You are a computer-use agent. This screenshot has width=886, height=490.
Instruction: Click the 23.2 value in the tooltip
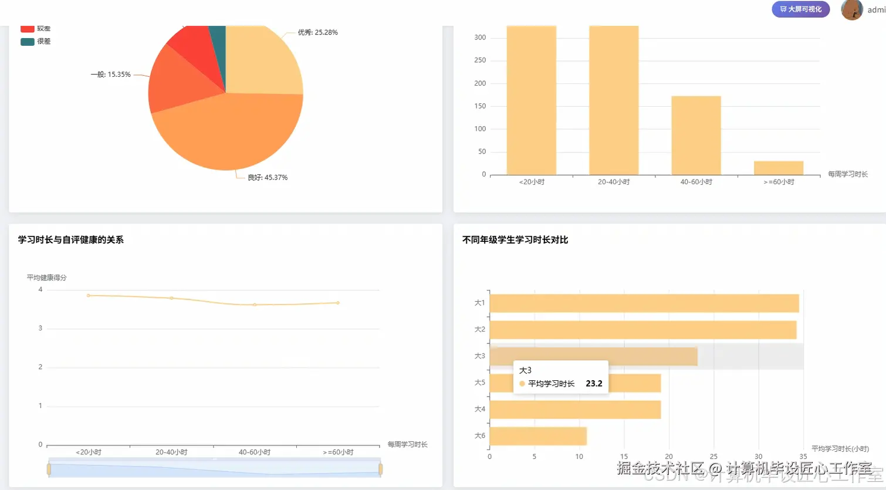[x=594, y=383]
